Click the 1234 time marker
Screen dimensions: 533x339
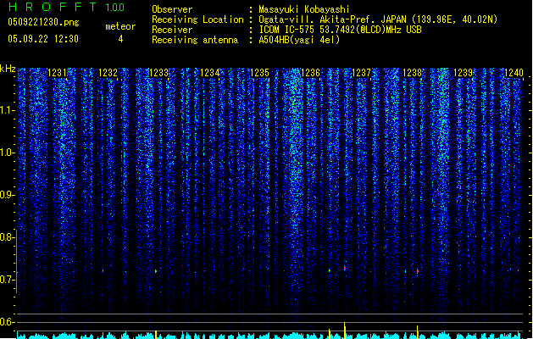click(x=209, y=73)
